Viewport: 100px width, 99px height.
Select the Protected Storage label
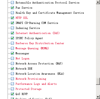(x=28, y=89)
